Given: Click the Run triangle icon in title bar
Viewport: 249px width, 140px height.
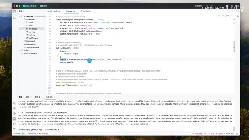Looking at the screenshot, I should [x=207, y=6].
